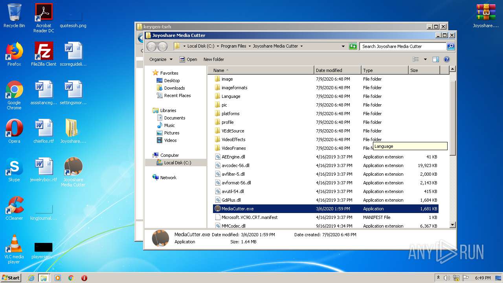The height and width of the screenshot is (283, 503).
Task: Open the Organize dropdown menu
Action: coord(161,59)
